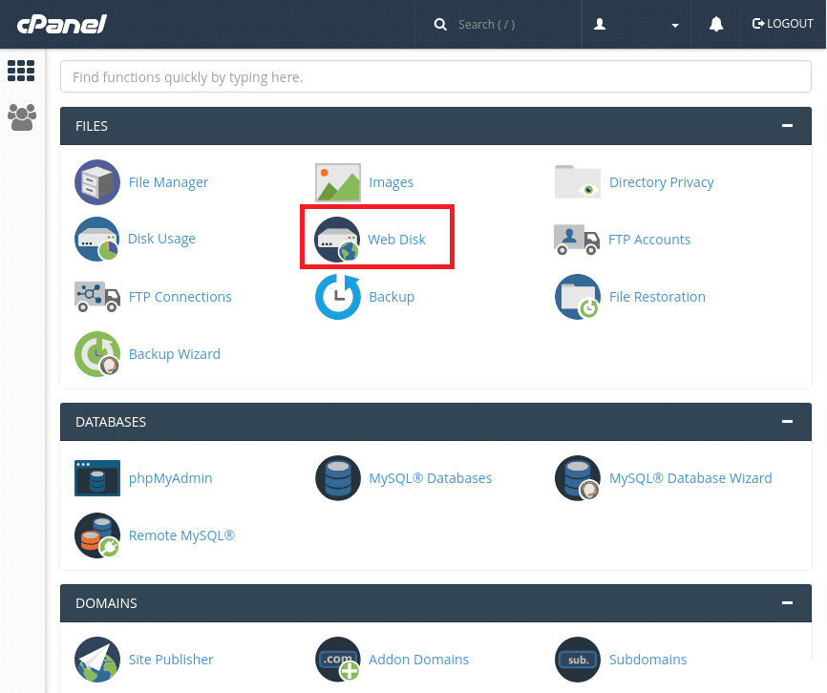The height and width of the screenshot is (693, 827).
Task: Open Site Publisher
Action: pos(171,659)
